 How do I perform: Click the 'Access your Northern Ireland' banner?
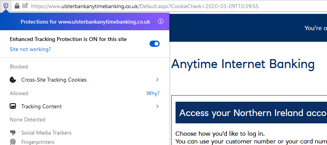pyautogui.click(x=251, y=113)
